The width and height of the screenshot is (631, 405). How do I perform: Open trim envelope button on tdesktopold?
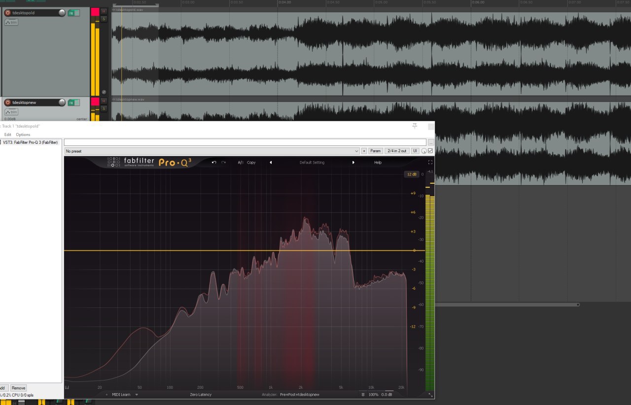tap(11, 22)
